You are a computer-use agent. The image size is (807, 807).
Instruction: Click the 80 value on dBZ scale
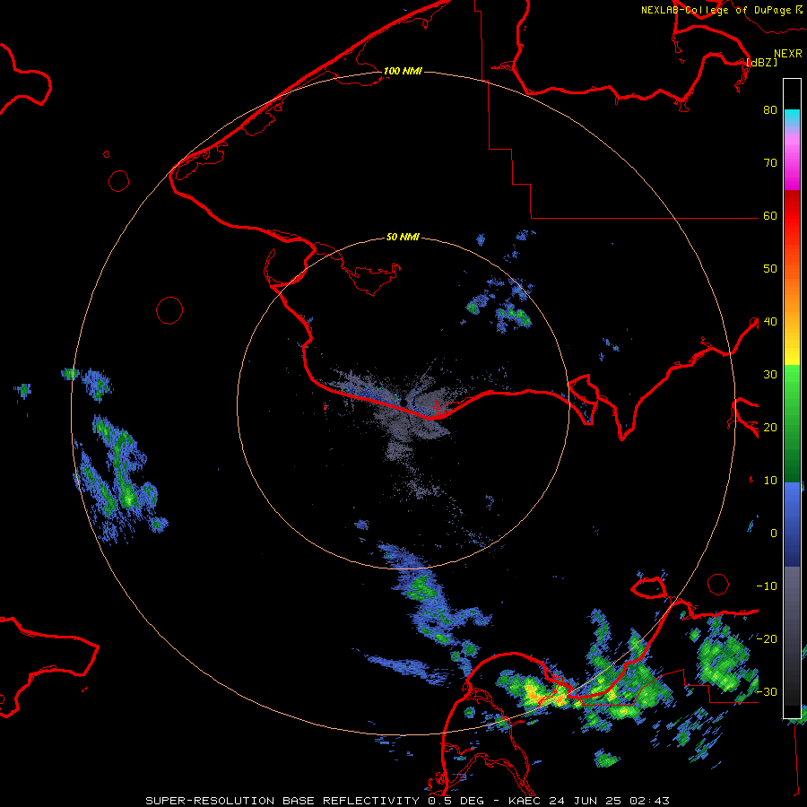(x=770, y=109)
